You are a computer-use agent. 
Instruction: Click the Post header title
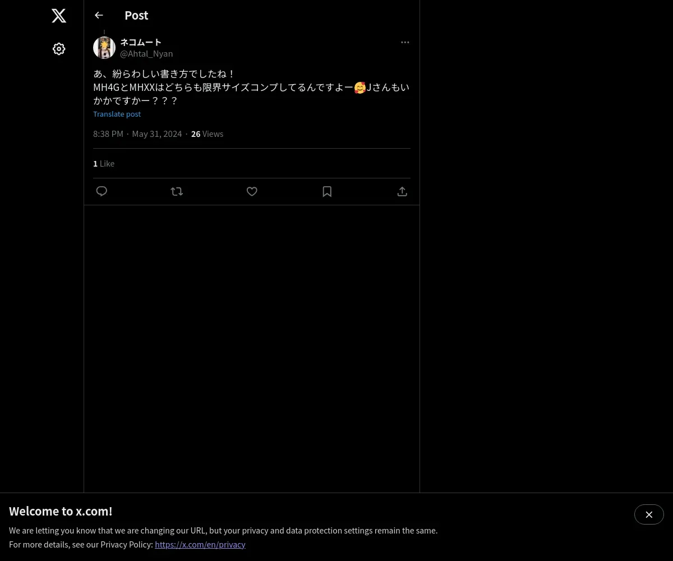click(x=136, y=15)
